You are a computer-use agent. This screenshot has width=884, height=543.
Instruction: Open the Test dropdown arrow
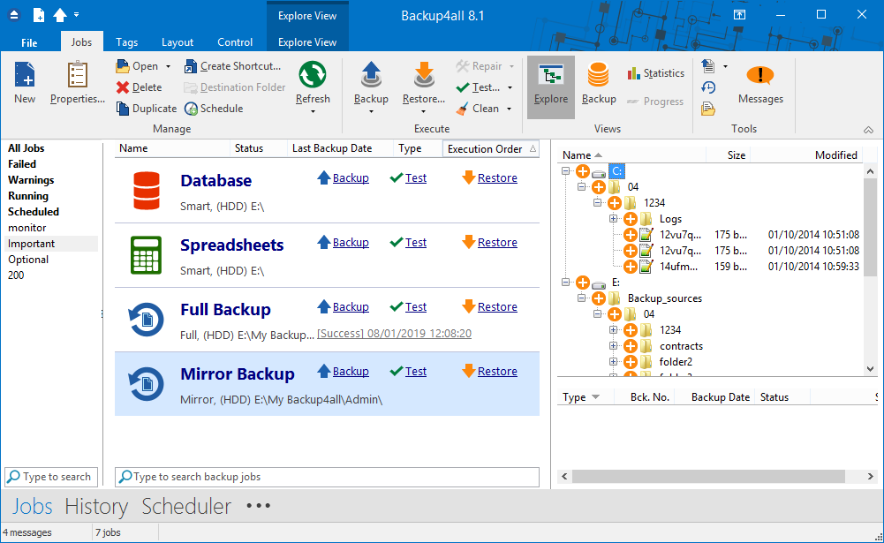coord(510,88)
